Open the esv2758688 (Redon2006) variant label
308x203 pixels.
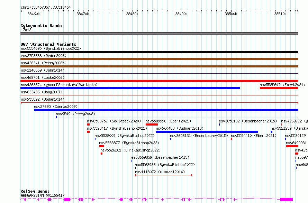[x=44, y=56]
